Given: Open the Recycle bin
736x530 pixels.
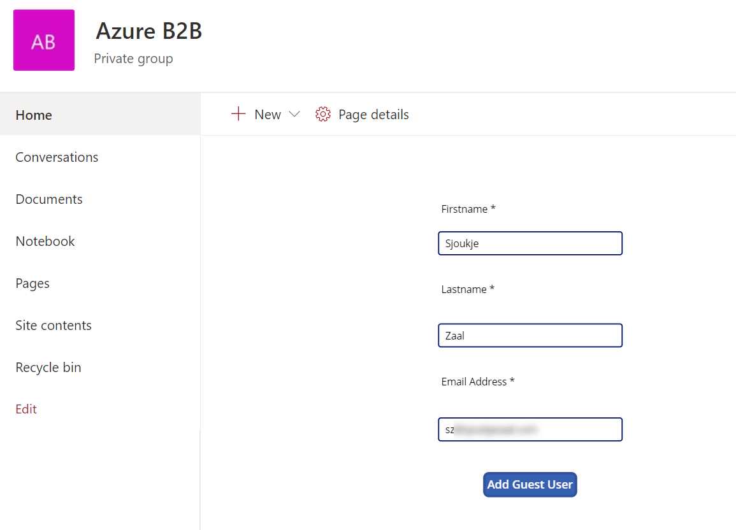Looking at the screenshot, I should [48, 367].
